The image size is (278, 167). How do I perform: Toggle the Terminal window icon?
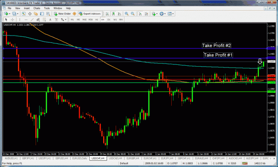42,14
